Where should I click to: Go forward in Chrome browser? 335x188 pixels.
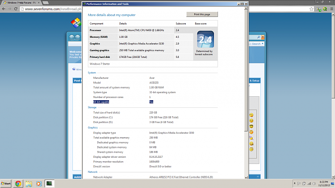coord(10,9)
